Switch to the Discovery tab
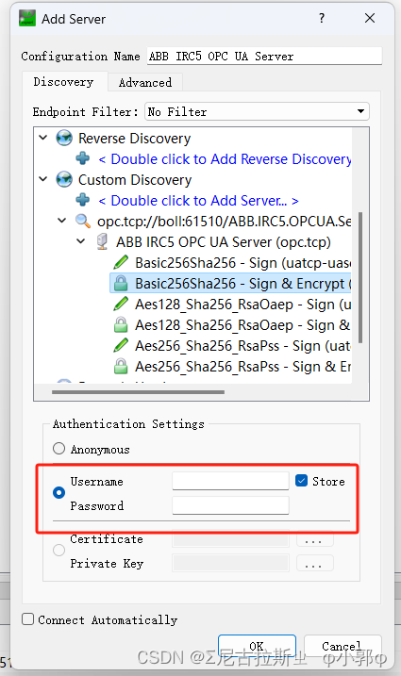The width and height of the screenshot is (401, 676). click(x=64, y=82)
